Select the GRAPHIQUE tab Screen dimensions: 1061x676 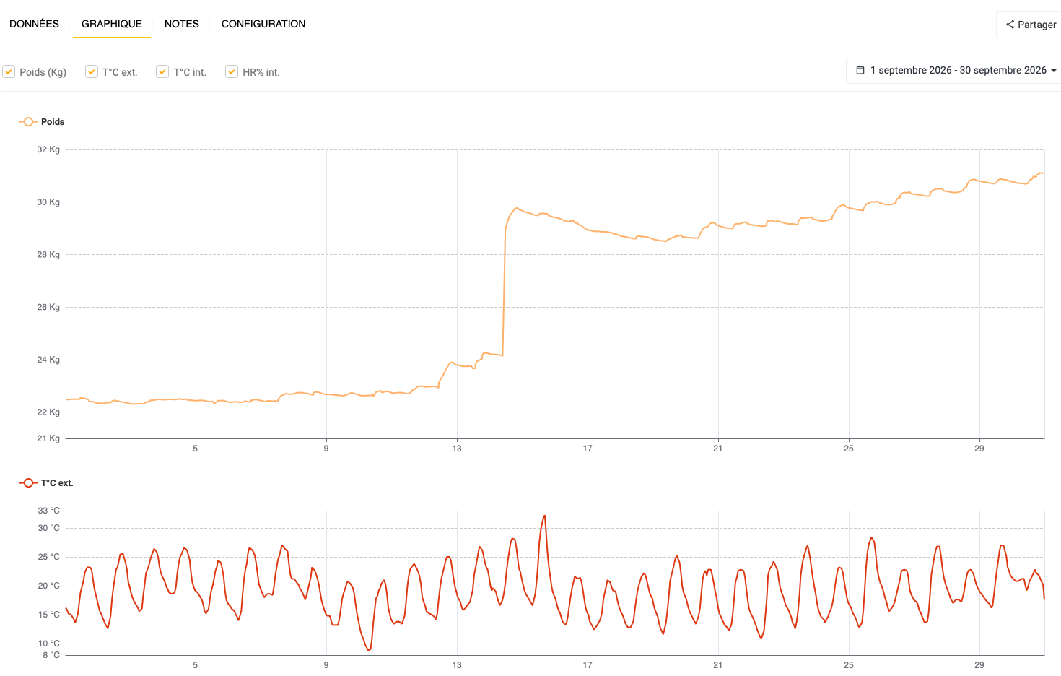point(112,24)
